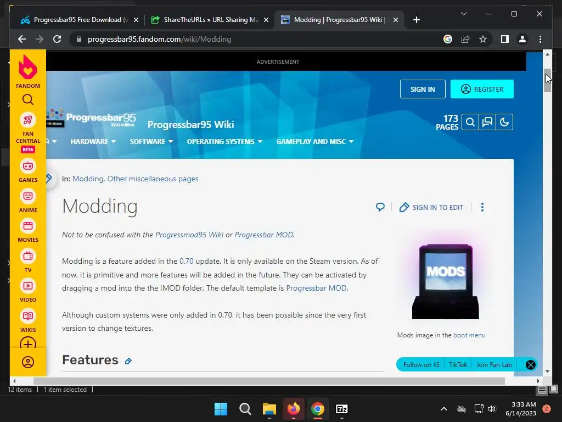Open 'Other miscellaneous pages' category link

coord(153,179)
